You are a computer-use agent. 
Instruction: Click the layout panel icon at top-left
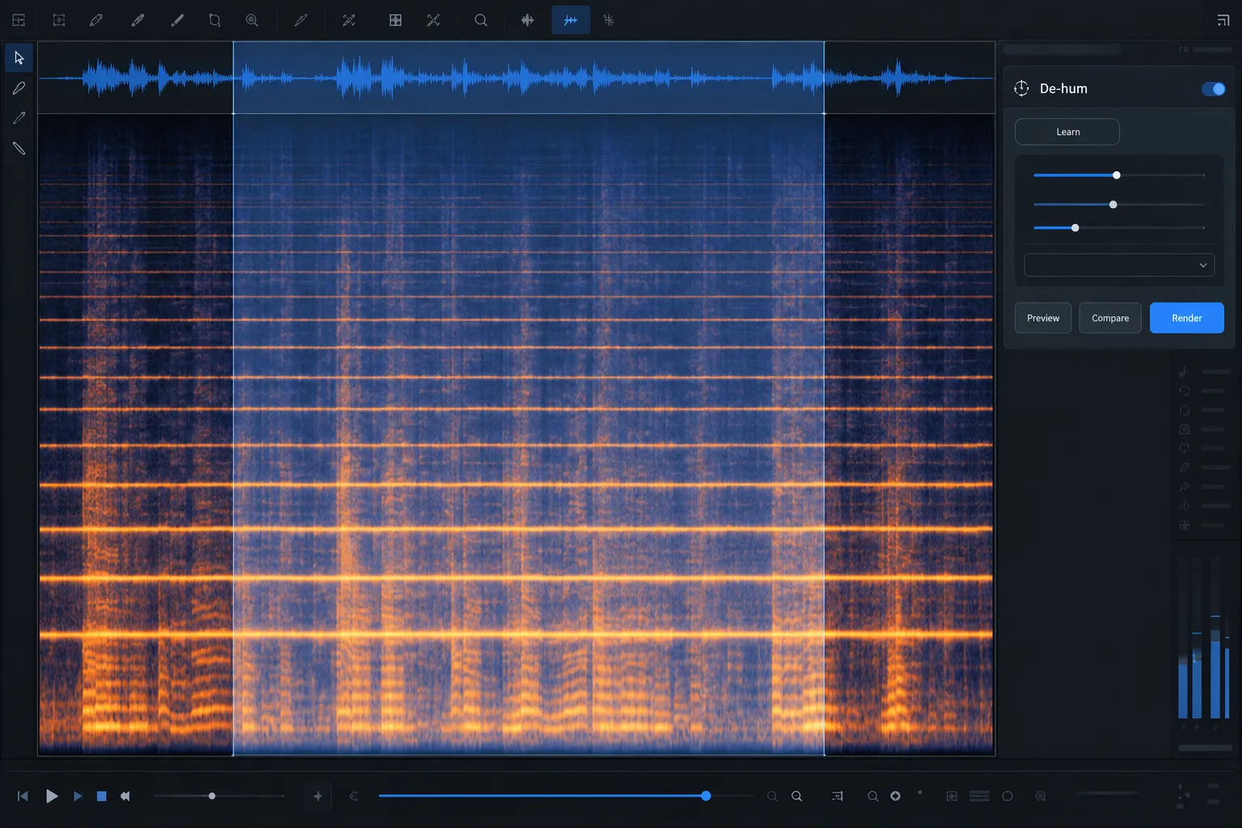[19, 20]
